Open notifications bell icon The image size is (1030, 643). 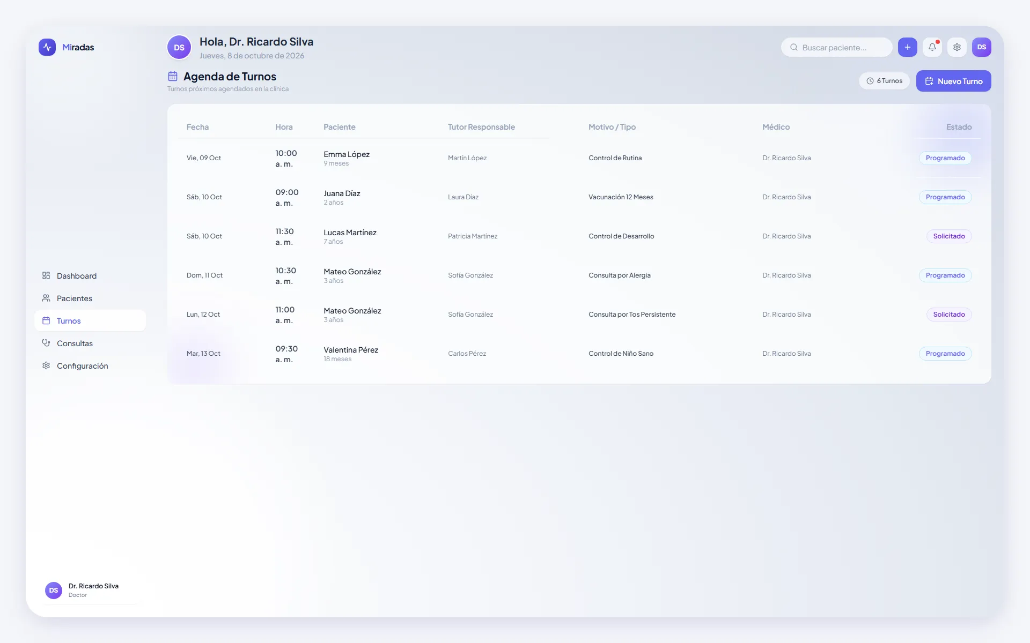(x=932, y=47)
